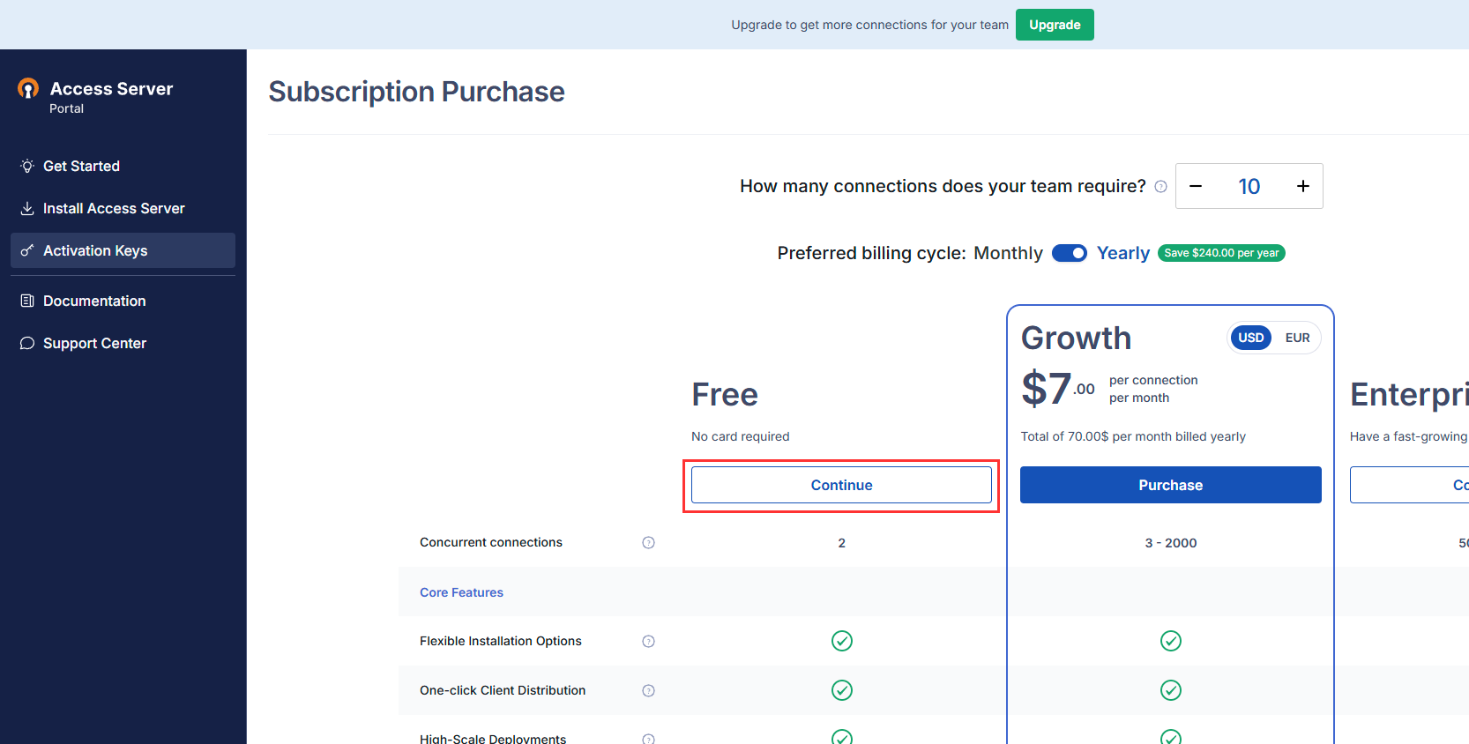The height and width of the screenshot is (744, 1469).
Task: Select the Yearly billing label
Action: coord(1122,253)
